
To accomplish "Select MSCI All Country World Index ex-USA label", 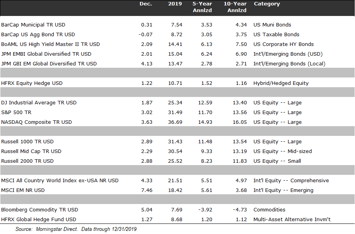I will pos(60,181).
